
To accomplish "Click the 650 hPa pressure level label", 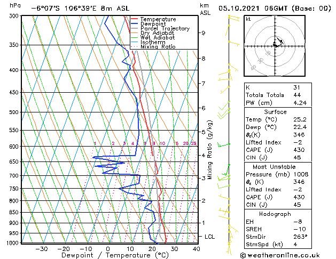I will point(15,162).
